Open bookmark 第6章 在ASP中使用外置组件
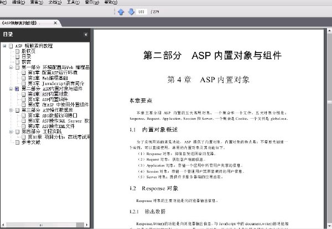Screen dimensions: 332x229 (x=58, y=105)
